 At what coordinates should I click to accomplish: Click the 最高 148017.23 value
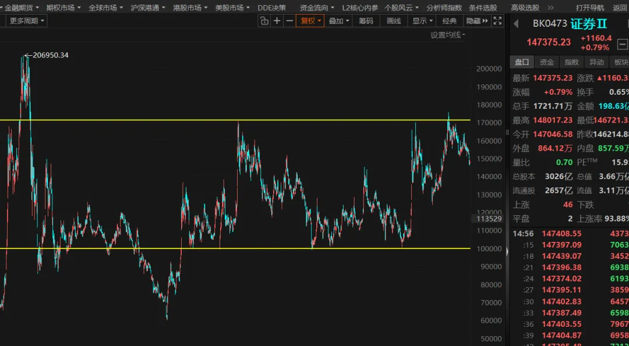pyautogui.click(x=552, y=120)
